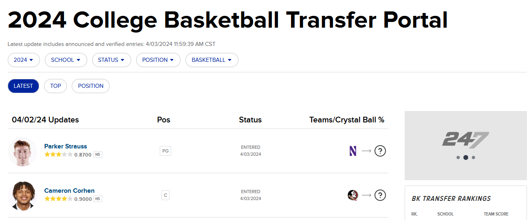Click the Northwestern team logo icon
This screenshot has height=220, width=531.
click(x=353, y=151)
